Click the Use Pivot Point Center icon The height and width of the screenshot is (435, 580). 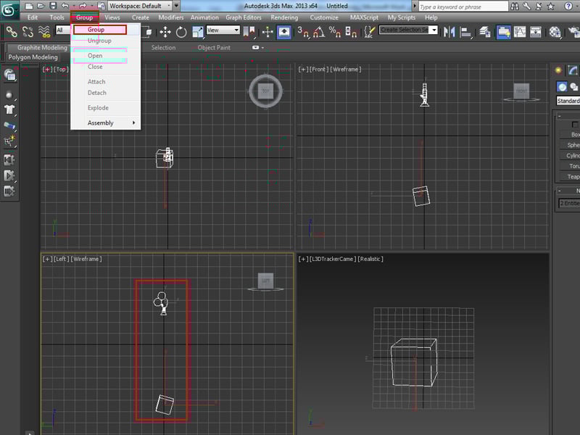249,32
